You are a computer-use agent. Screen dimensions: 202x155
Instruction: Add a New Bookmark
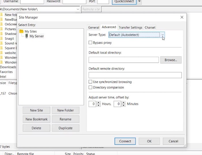(36, 119)
